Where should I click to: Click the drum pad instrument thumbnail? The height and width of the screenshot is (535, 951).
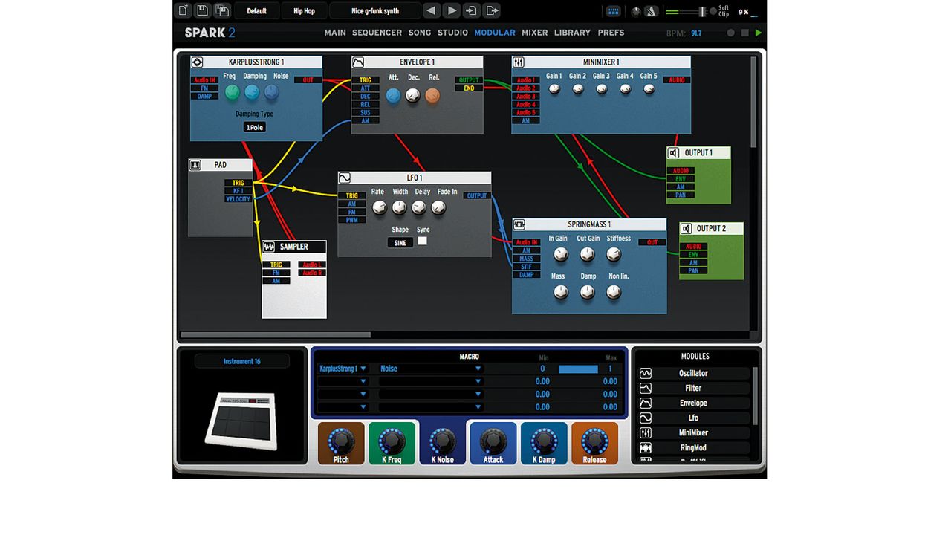pos(241,420)
